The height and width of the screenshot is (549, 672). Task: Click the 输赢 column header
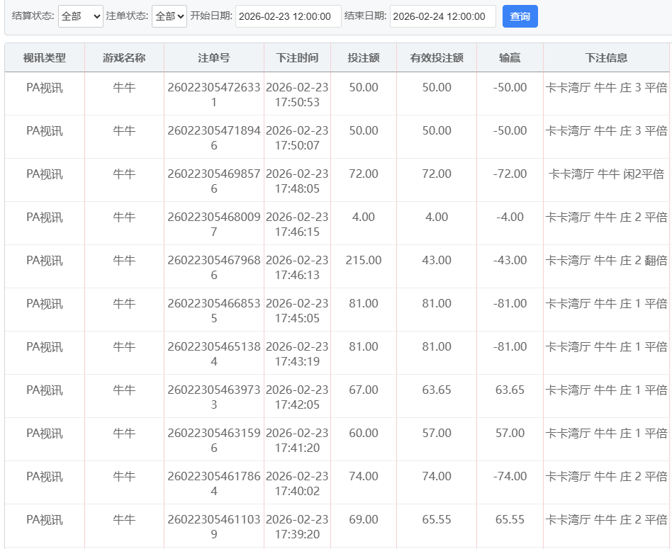pos(510,57)
